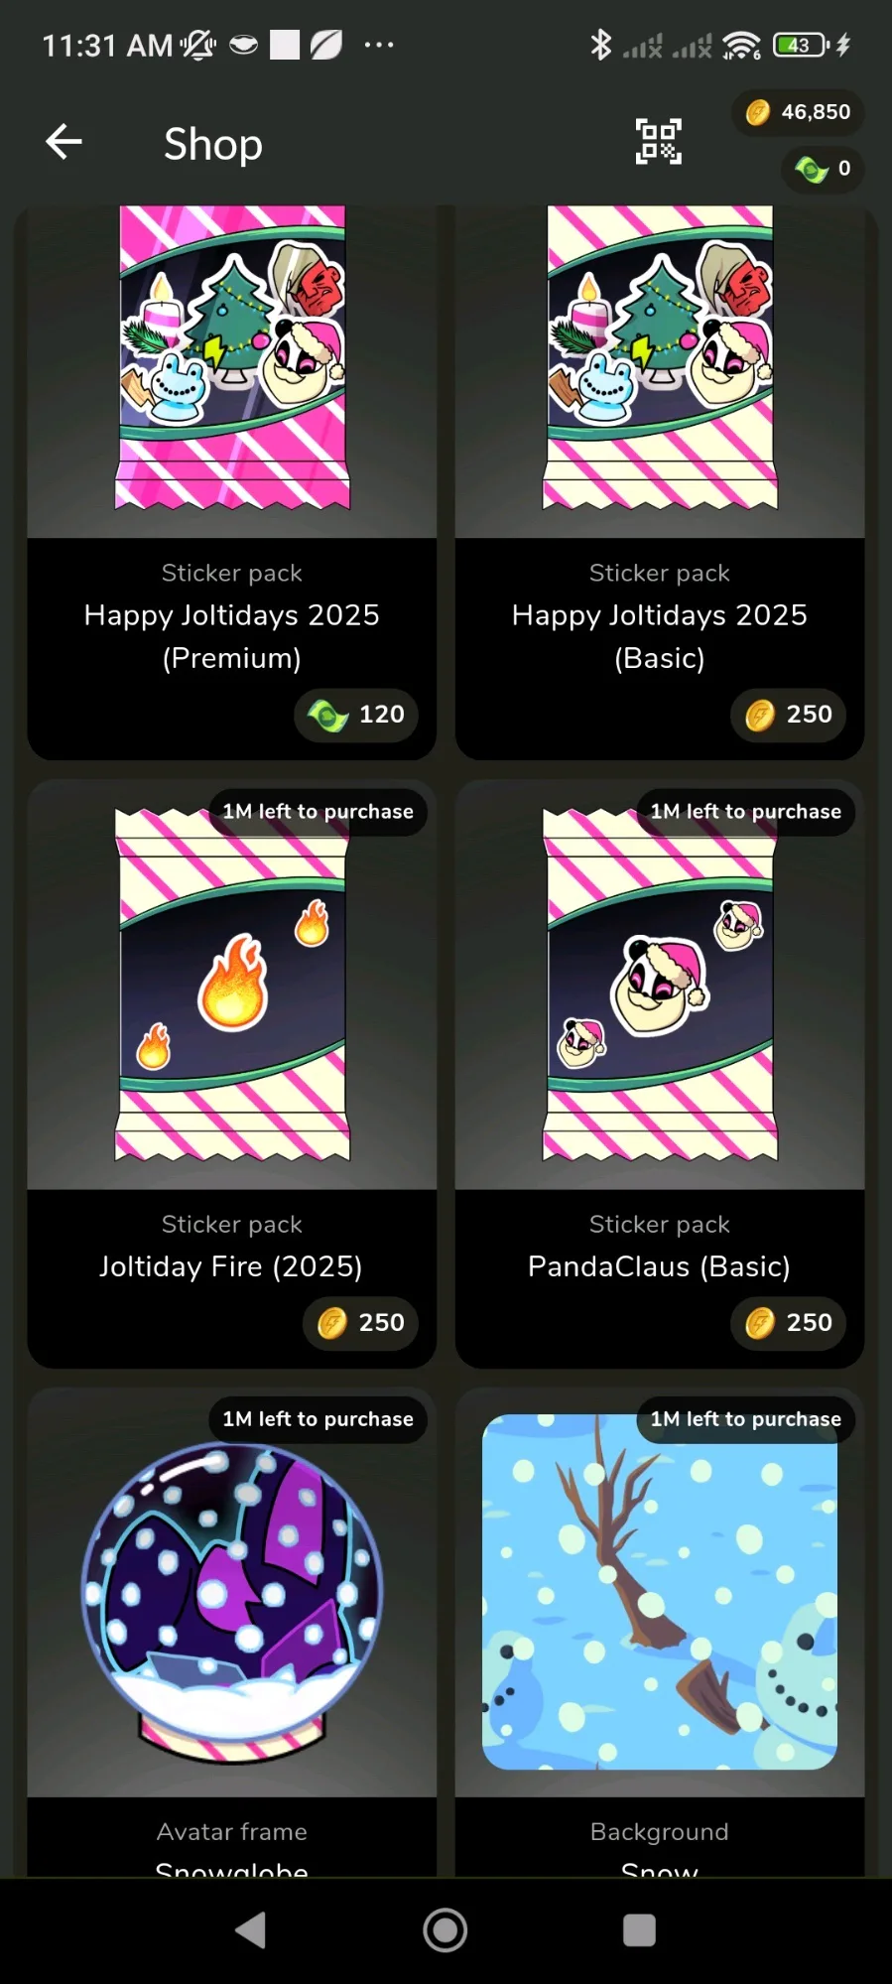Screen dimensions: 892x1984
Task: Open Happy Joltidays 2025 Premium pack image
Action: [x=232, y=358]
